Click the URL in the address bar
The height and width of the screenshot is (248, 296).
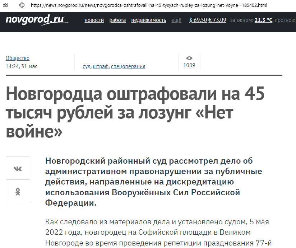[x=149, y=6]
